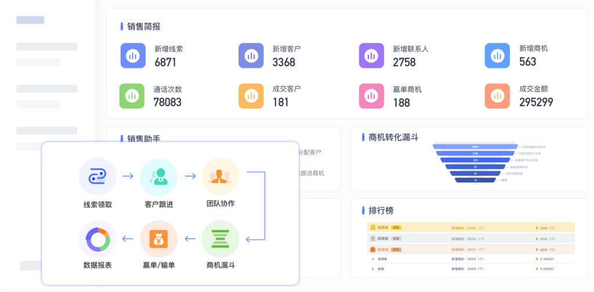
Task: Click the 销售助手 section title
Action: [144, 138]
